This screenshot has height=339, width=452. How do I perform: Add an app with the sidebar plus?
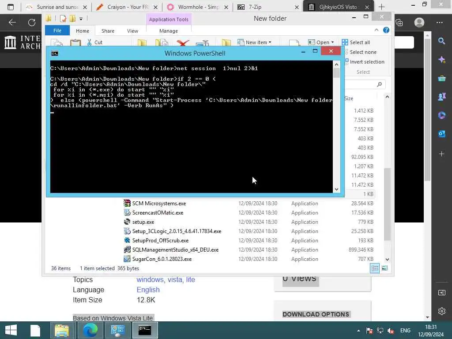pyautogui.click(x=441, y=154)
